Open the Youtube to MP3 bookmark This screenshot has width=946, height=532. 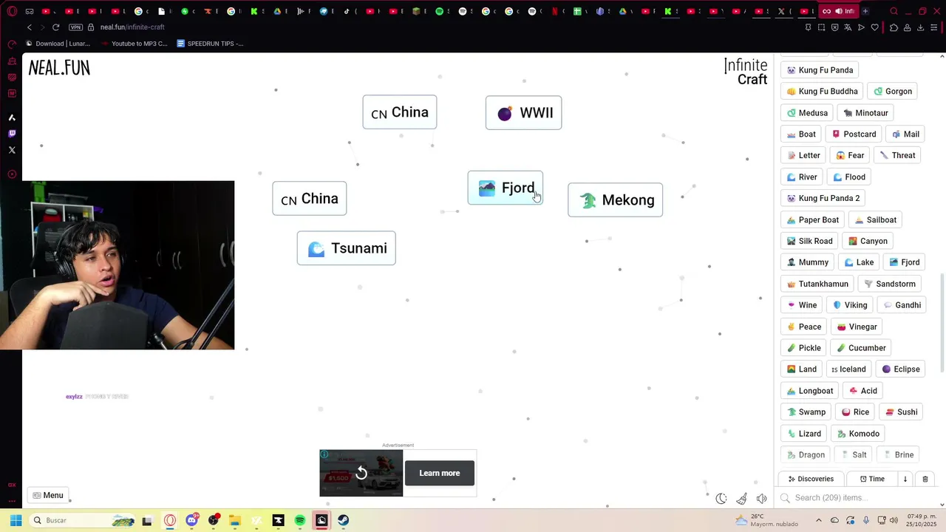tap(135, 44)
